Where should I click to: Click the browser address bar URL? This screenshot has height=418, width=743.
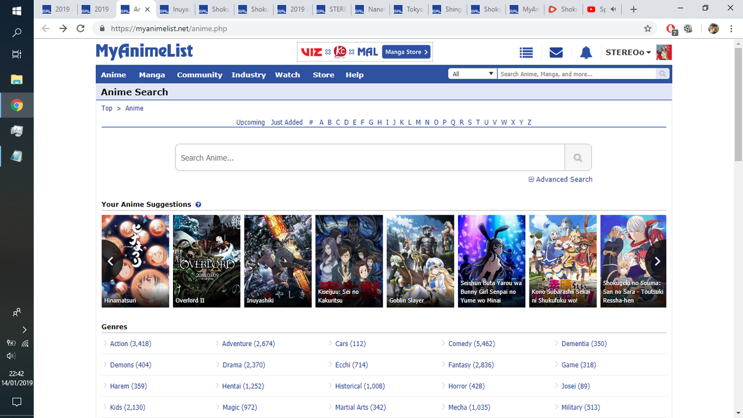point(169,28)
